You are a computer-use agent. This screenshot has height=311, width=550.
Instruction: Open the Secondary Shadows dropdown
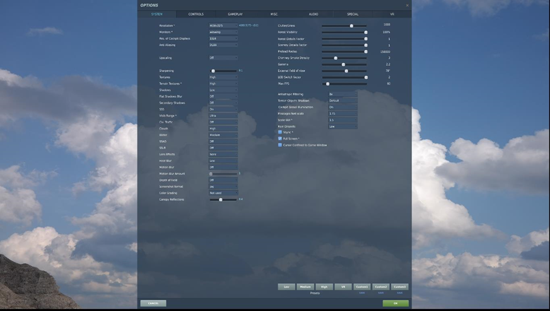(223, 103)
